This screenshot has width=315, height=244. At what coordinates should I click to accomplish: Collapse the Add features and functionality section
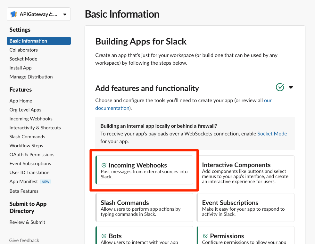[291, 87]
